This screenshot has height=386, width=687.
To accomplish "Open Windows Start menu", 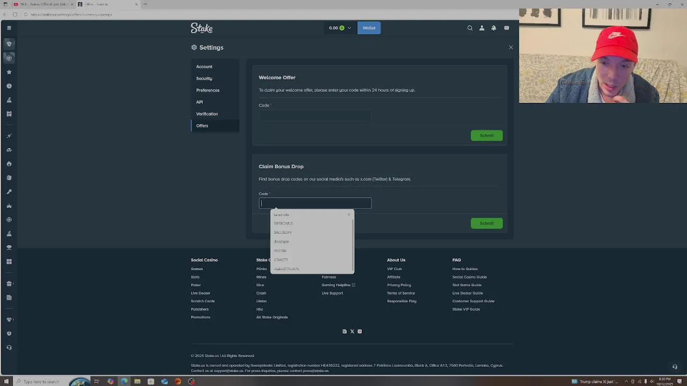I will (x=6, y=381).
